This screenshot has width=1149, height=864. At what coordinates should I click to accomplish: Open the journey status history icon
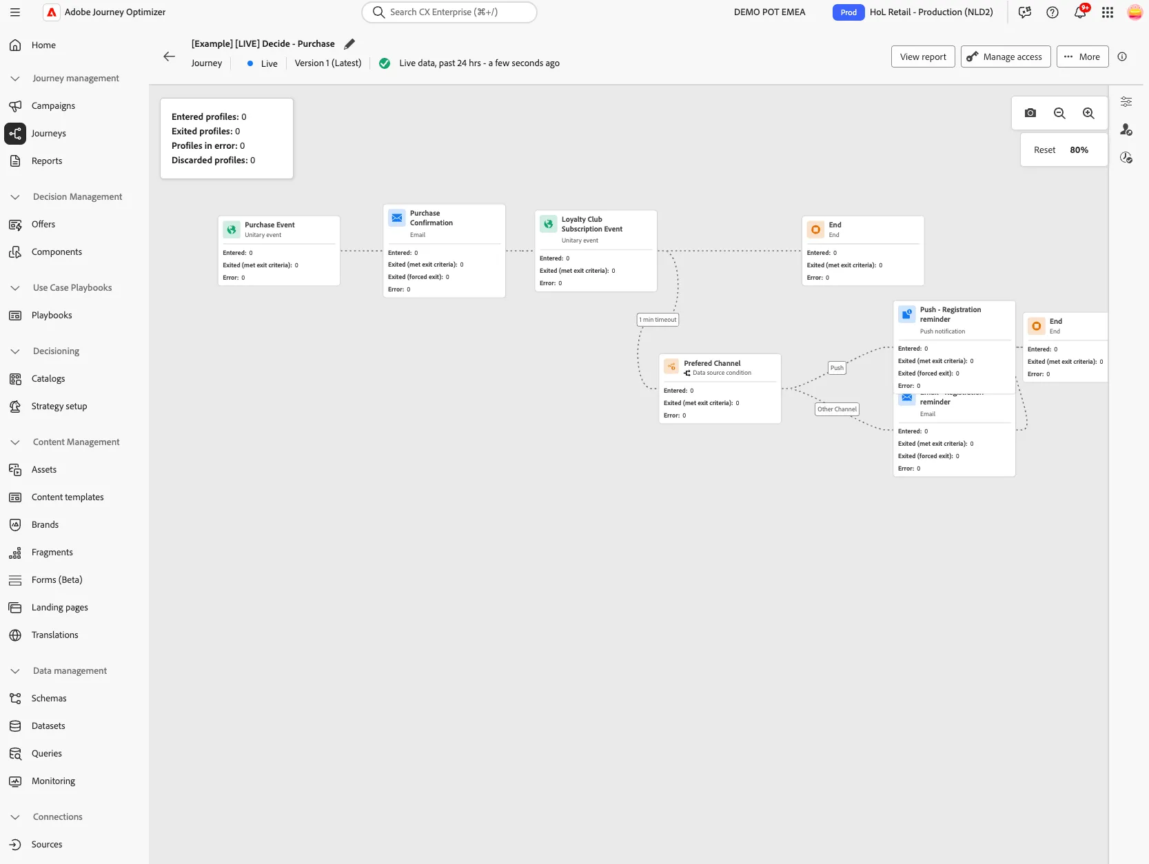pyautogui.click(x=1126, y=158)
